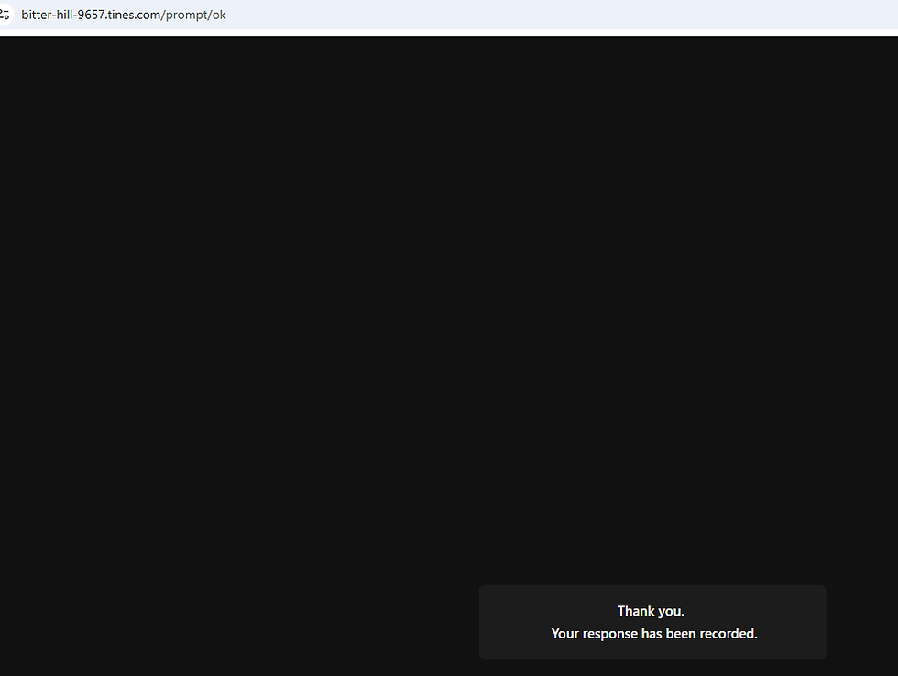Open the site information icon in address bar

click(5, 15)
